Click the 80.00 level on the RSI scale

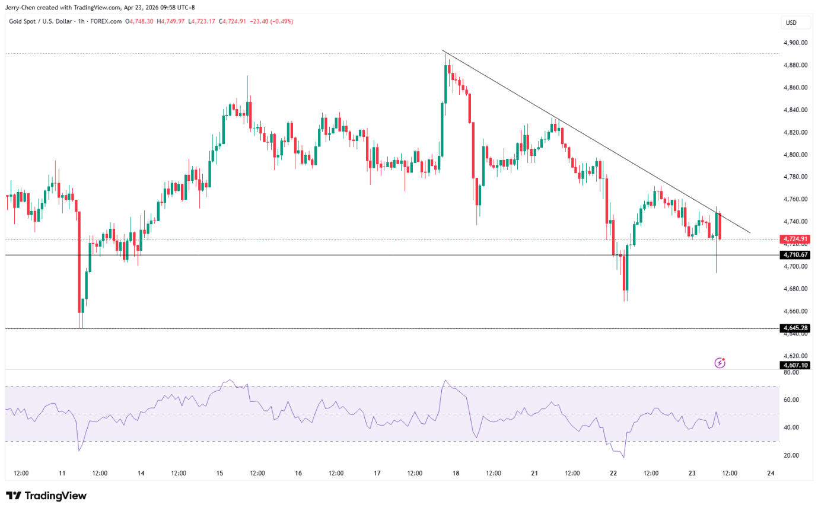(x=791, y=372)
